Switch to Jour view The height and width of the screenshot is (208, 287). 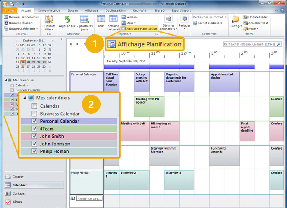click(x=101, y=22)
